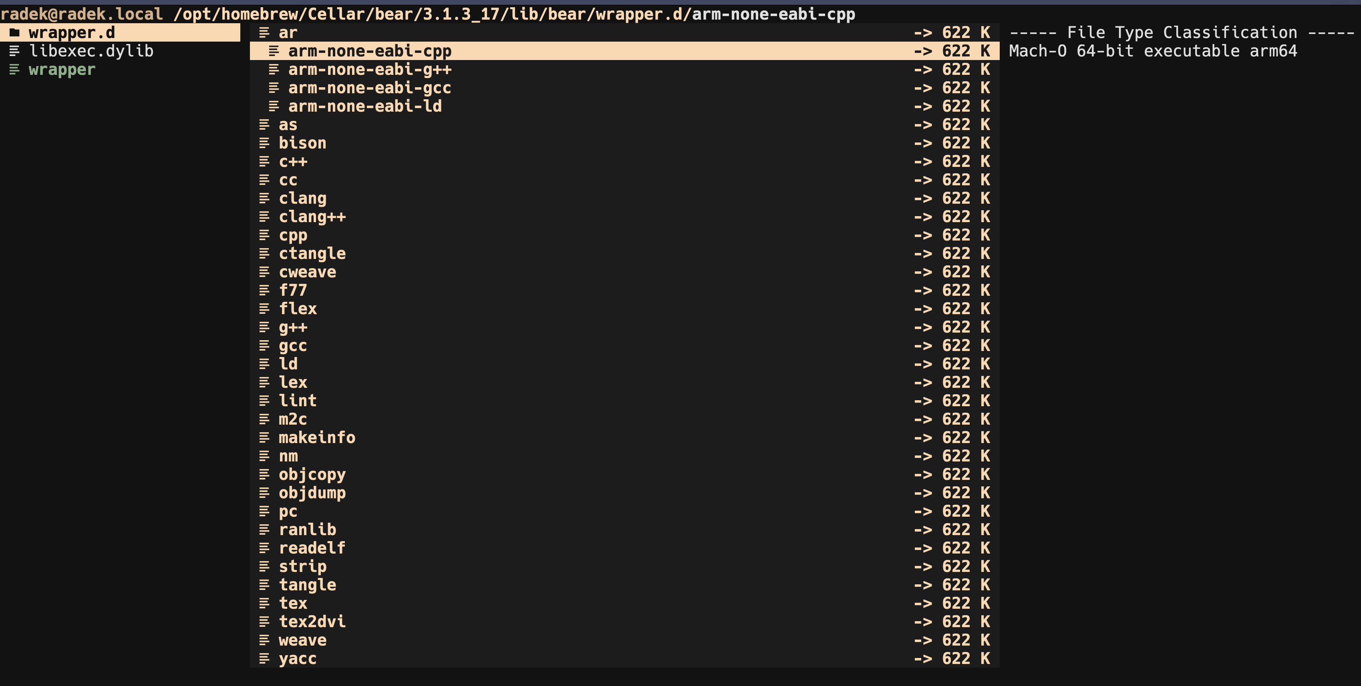Click the file icon beside libexec.dylib
Image resolution: width=1361 pixels, height=686 pixels.
click(x=15, y=51)
